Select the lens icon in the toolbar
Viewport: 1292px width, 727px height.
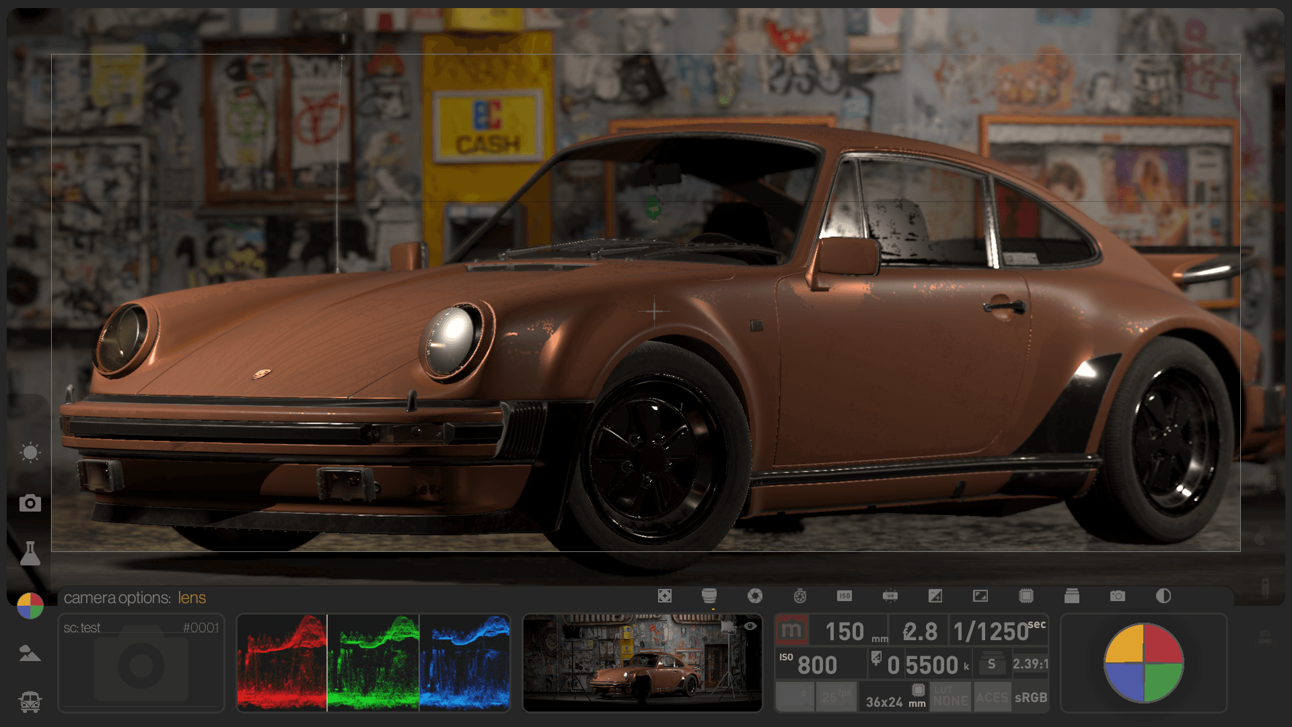point(710,596)
